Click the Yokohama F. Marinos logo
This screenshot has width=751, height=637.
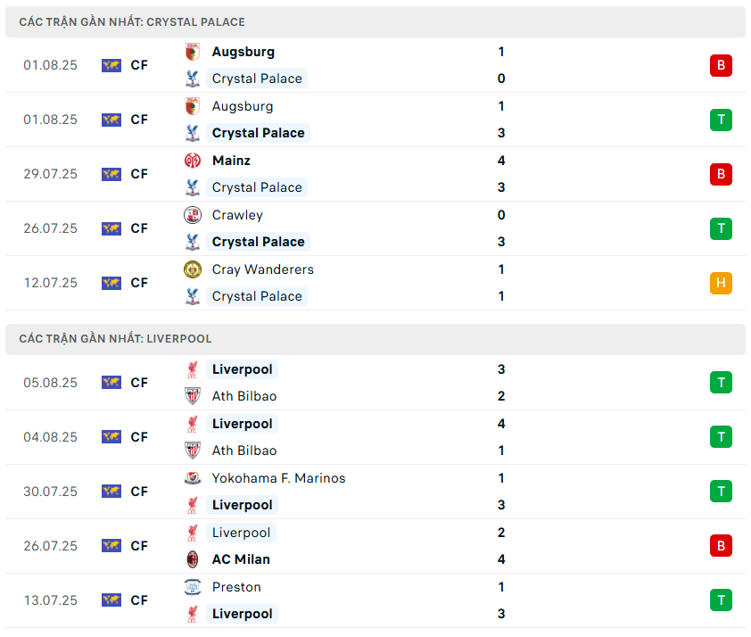click(x=193, y=478)
